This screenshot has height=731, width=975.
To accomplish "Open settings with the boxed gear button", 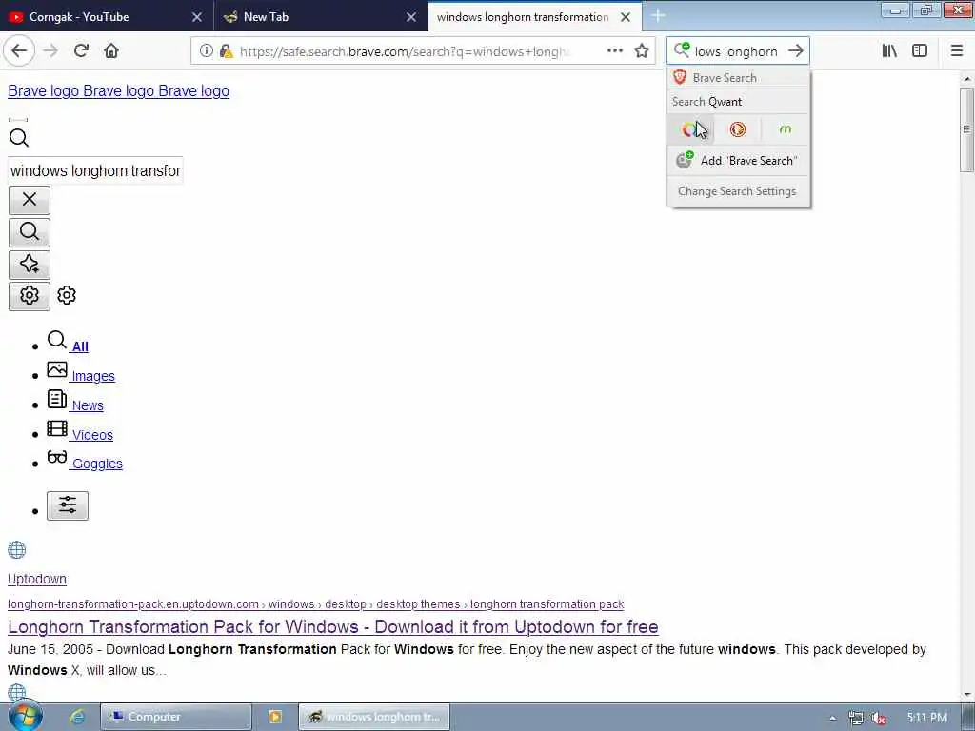I will (30, 295).
